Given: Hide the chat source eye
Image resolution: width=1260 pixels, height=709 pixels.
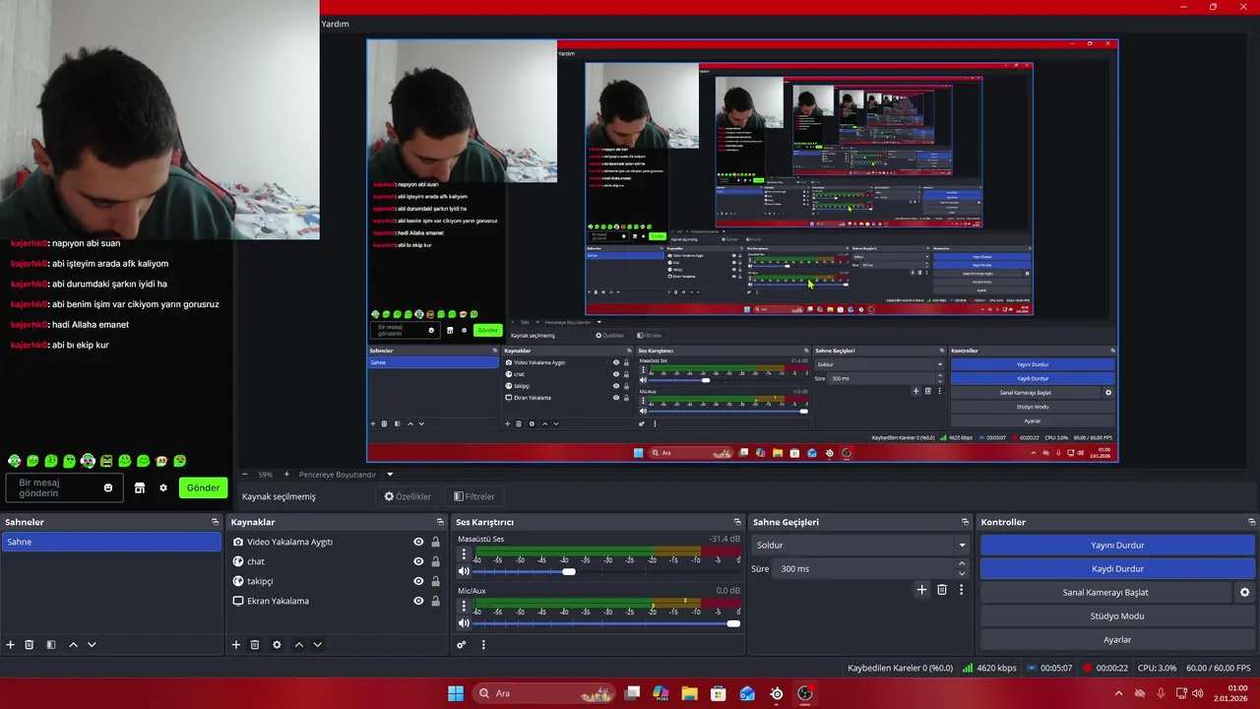Looking at the screenshot, I should (418, 561).
